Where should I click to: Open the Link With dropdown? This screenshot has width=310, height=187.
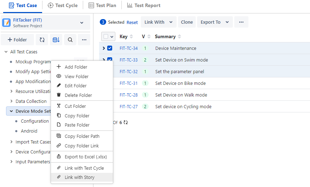coord(159,22)
